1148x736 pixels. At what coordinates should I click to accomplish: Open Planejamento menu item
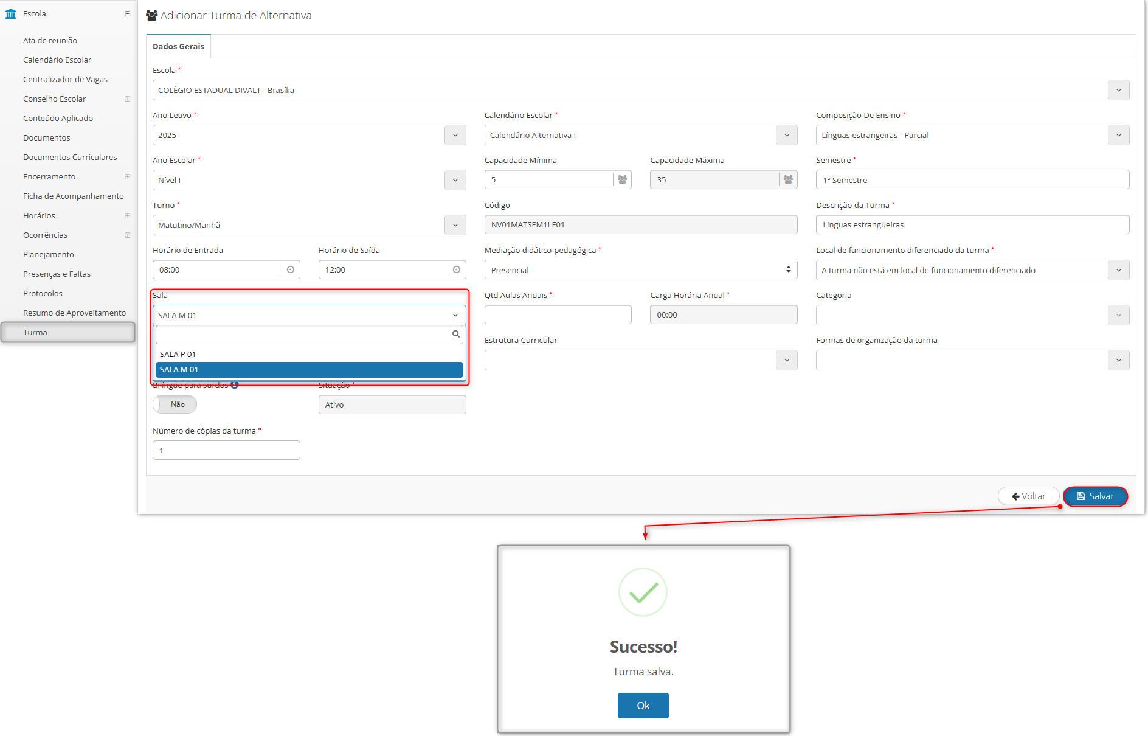[49, 255]
